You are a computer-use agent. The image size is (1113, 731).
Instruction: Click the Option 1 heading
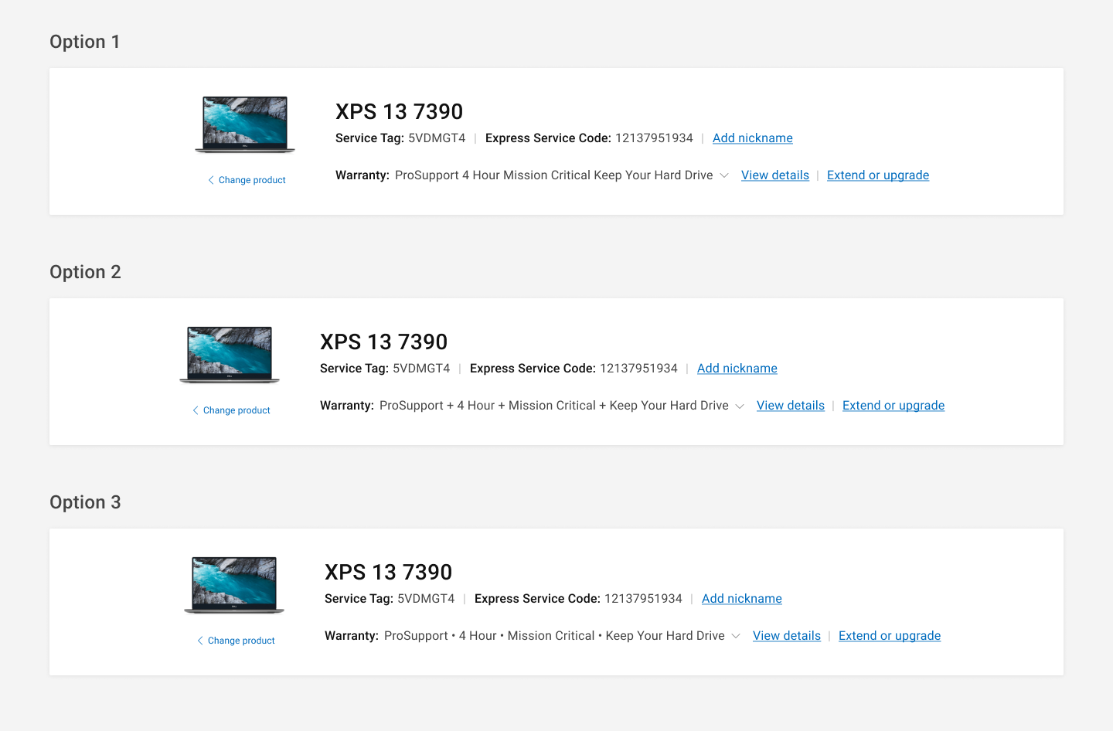tap(85, 42)
